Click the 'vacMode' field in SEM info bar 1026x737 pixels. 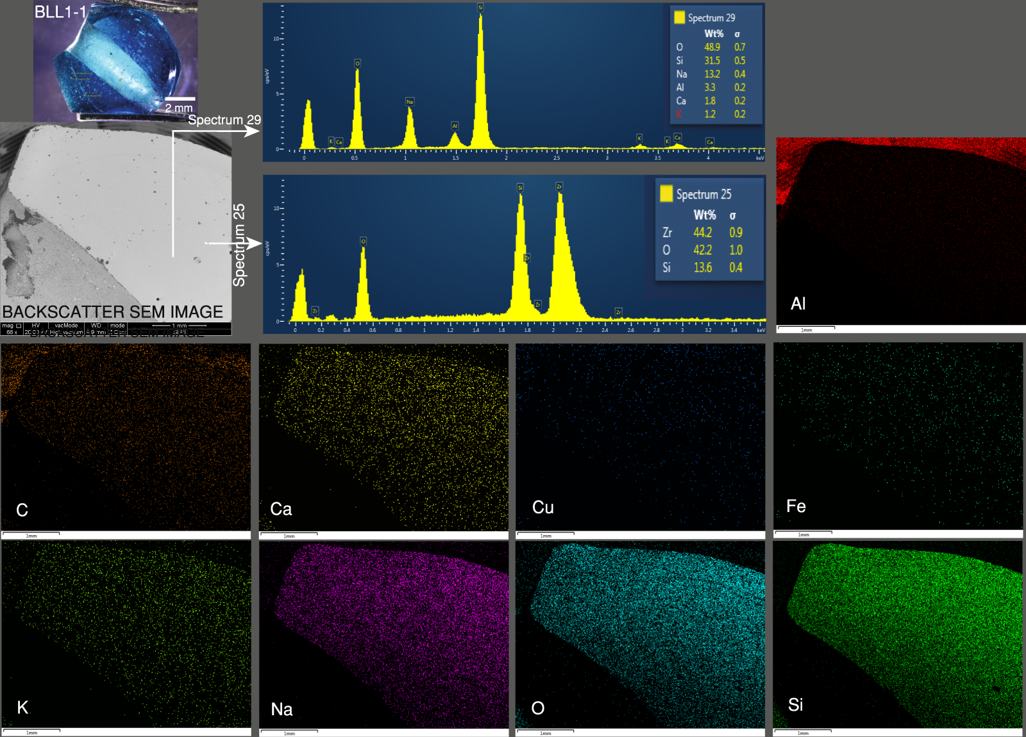click(x=66, y=326)
